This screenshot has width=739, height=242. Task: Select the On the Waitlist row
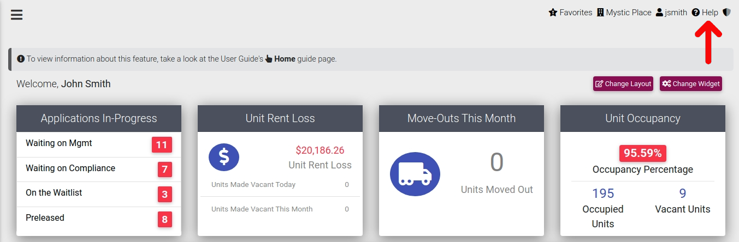click(99, 194)
